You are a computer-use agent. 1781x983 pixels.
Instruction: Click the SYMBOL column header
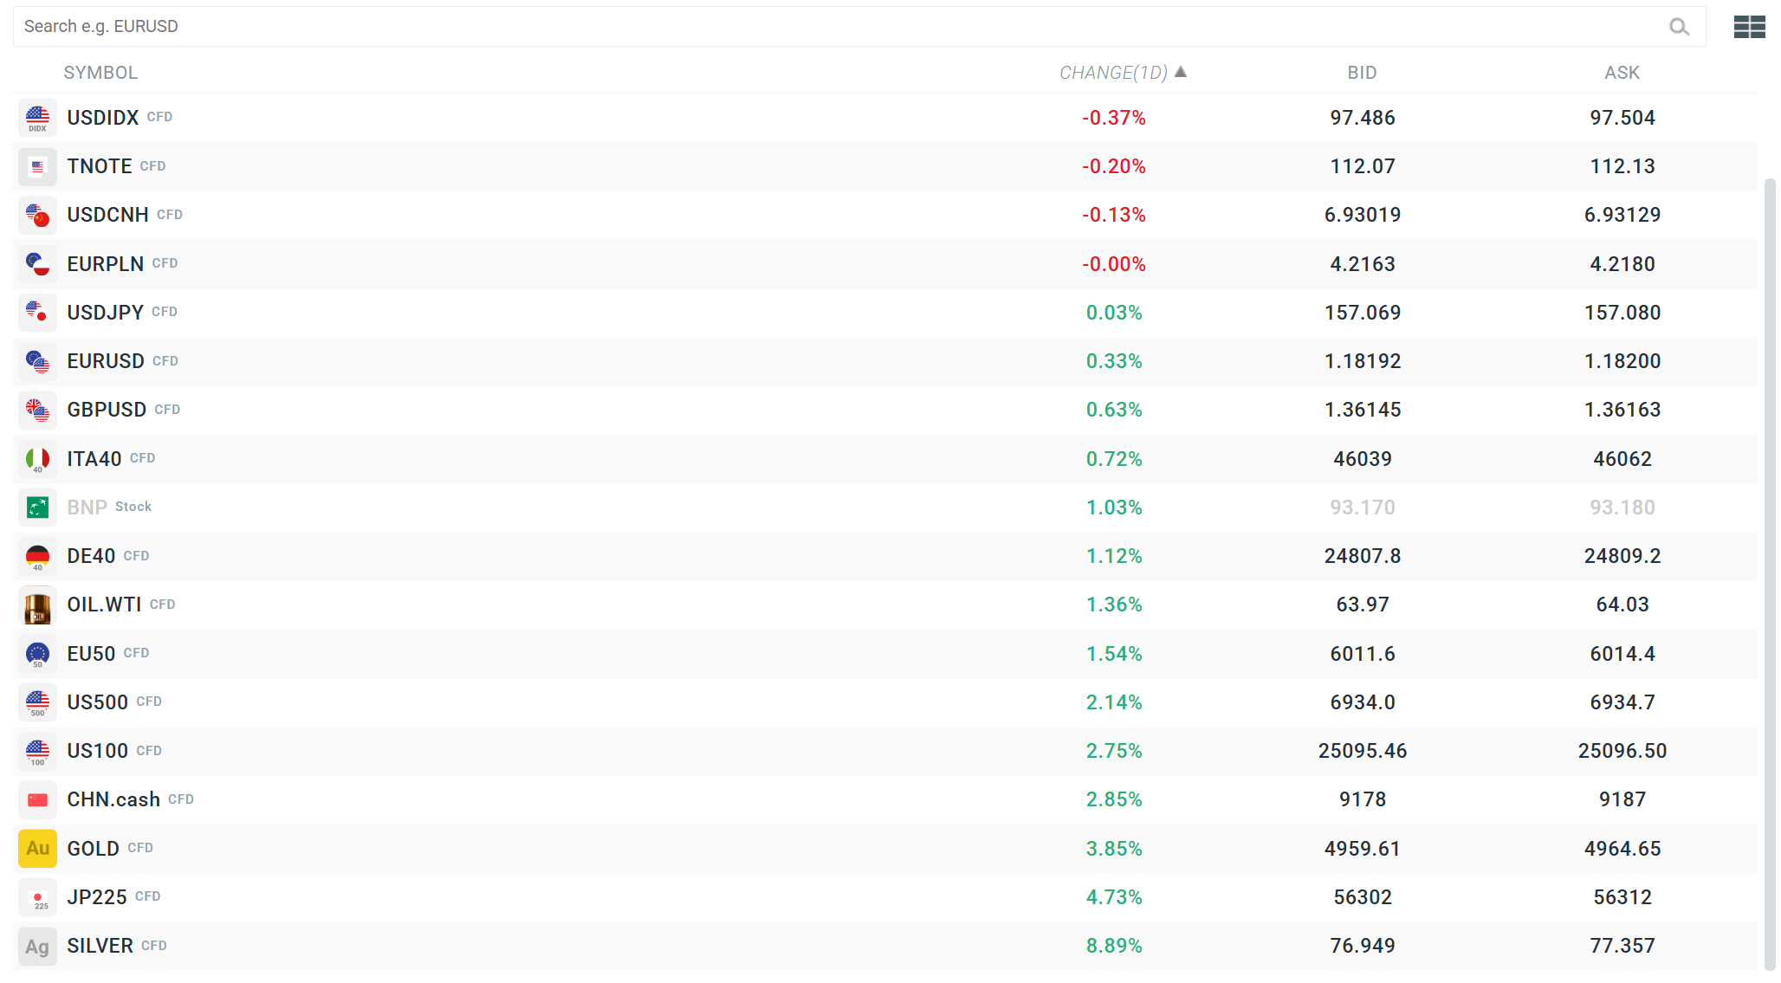(x=100, y=73)
